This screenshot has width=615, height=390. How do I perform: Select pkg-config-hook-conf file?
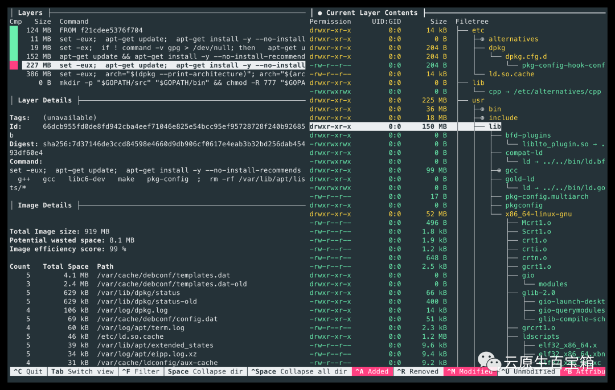pyautogui.click(x=563, y=65)
